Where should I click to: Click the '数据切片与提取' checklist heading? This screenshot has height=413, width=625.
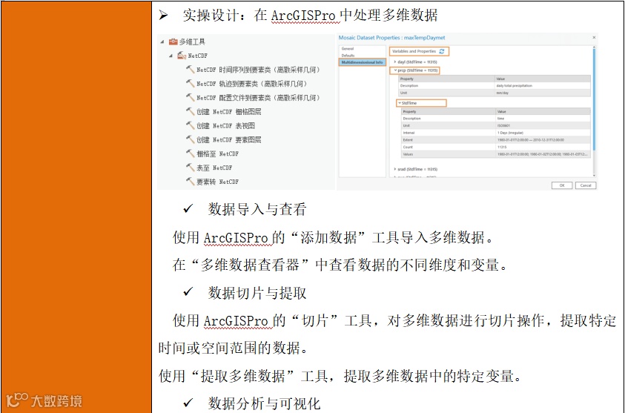tap(257, 293)
